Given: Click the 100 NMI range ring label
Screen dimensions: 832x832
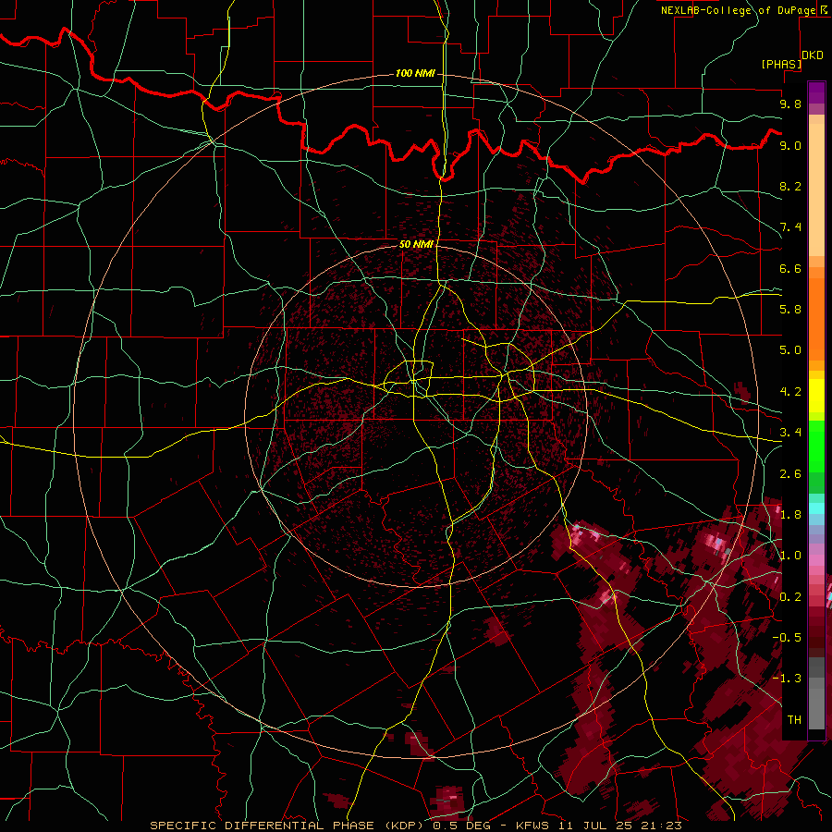Looking at the screenshot, I should point(415,73).
